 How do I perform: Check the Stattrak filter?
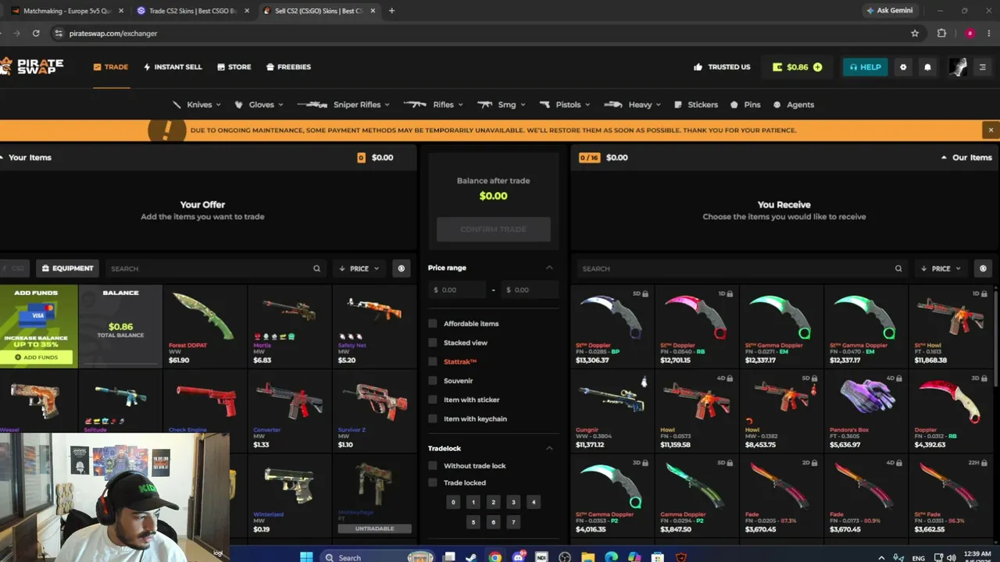click(433, 361)
